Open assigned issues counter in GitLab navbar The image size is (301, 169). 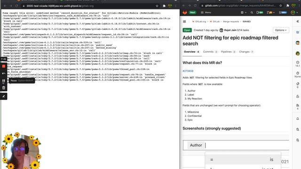[260, 13]
